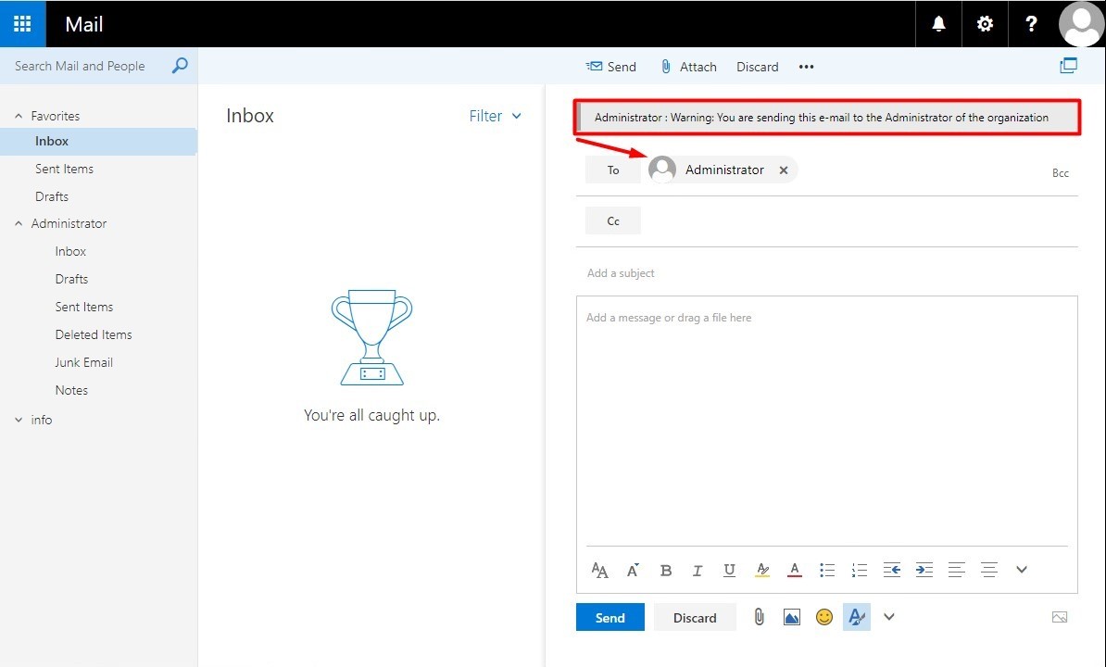The height and width of the screenshot is (667, 1106).
Task: Toggle bulleted list
Action: point(826,570)
